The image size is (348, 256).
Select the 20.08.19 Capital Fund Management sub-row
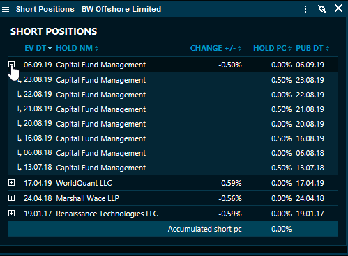[173, 124]
